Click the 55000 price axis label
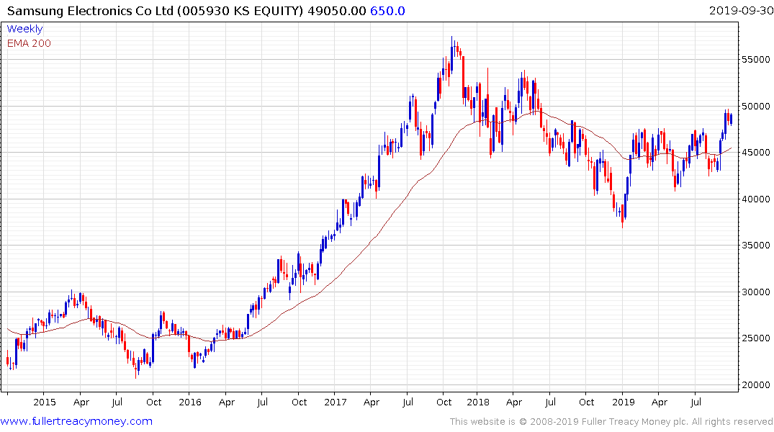This screenshot has width=774, height=432. coord(755,60)
